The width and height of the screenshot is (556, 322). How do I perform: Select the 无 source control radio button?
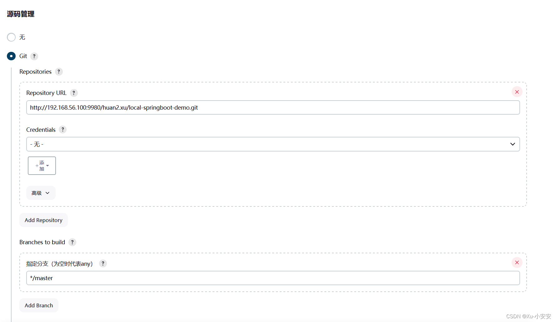[11, 37]
